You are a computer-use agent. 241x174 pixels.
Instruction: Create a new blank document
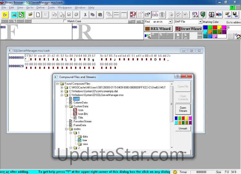[38, 15]
